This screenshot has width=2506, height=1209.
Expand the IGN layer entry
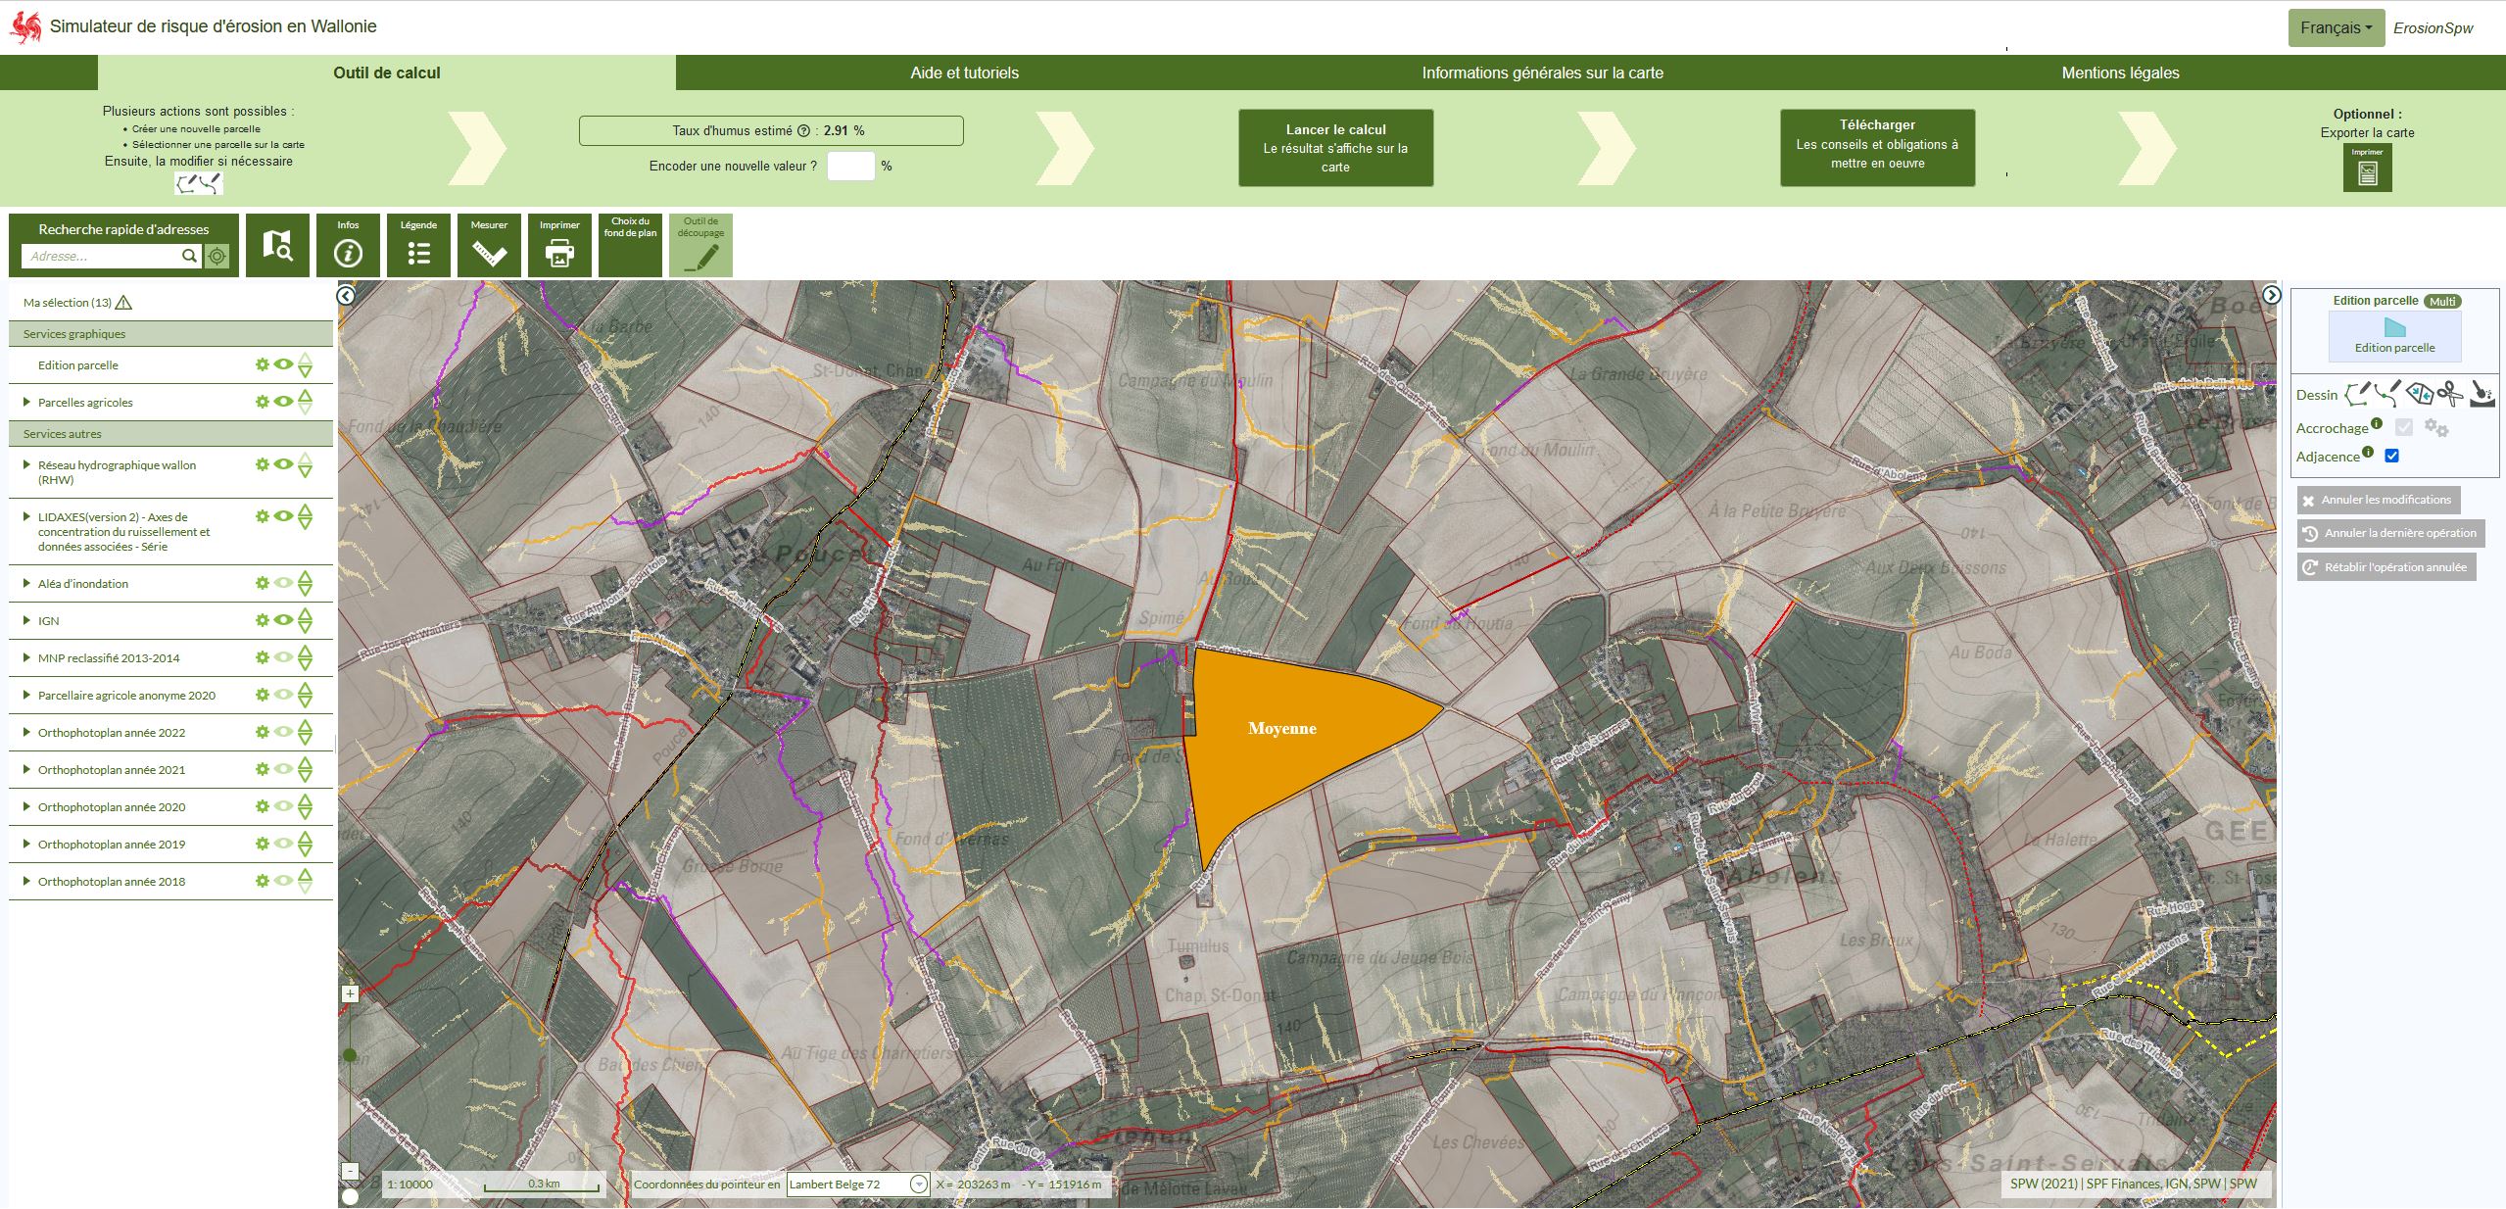pyautogui.click(x=26, y=620)
